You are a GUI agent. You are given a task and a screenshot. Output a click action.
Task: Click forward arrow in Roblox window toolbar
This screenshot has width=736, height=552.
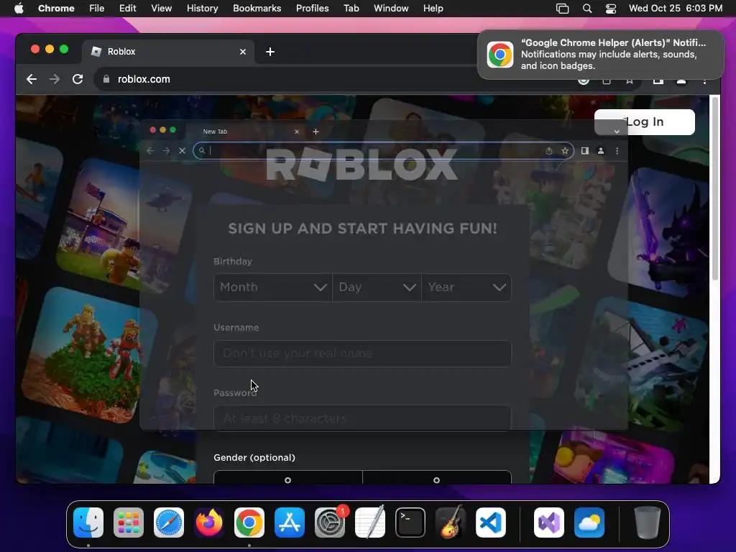tap(55, 79)
